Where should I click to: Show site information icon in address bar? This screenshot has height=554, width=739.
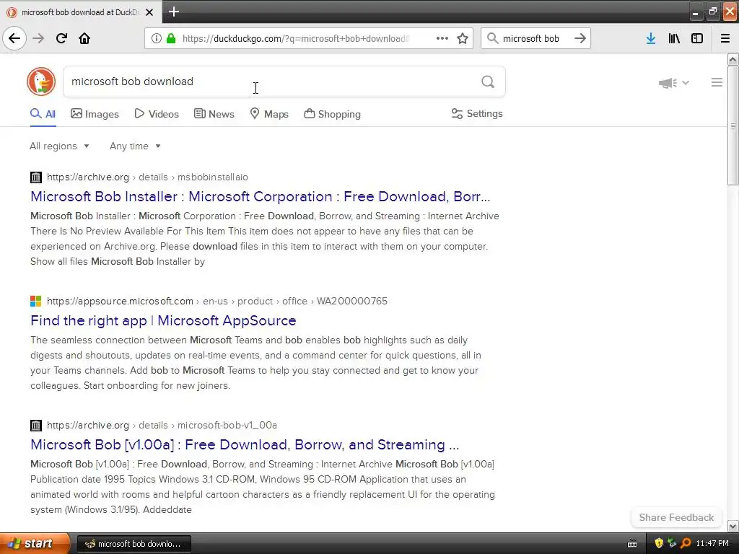pos(157,38)
